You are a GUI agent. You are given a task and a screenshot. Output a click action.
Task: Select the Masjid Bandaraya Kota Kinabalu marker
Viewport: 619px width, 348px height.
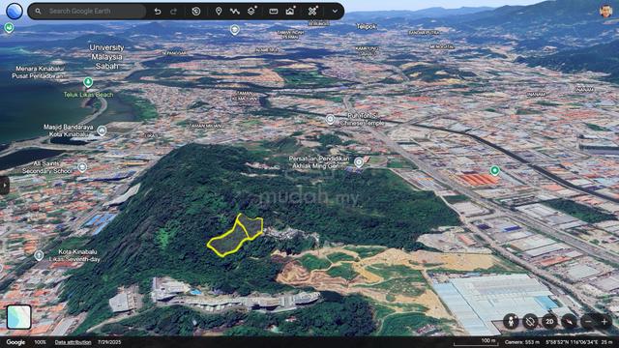102,130
